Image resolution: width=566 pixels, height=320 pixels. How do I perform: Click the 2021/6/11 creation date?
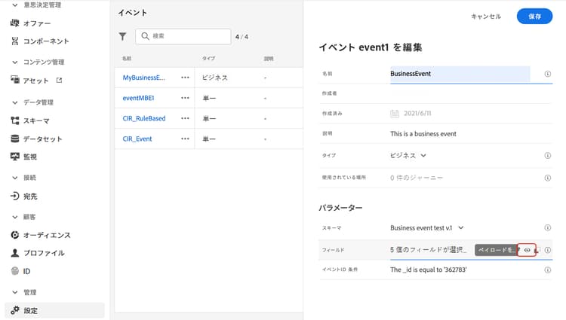[417, 114]
